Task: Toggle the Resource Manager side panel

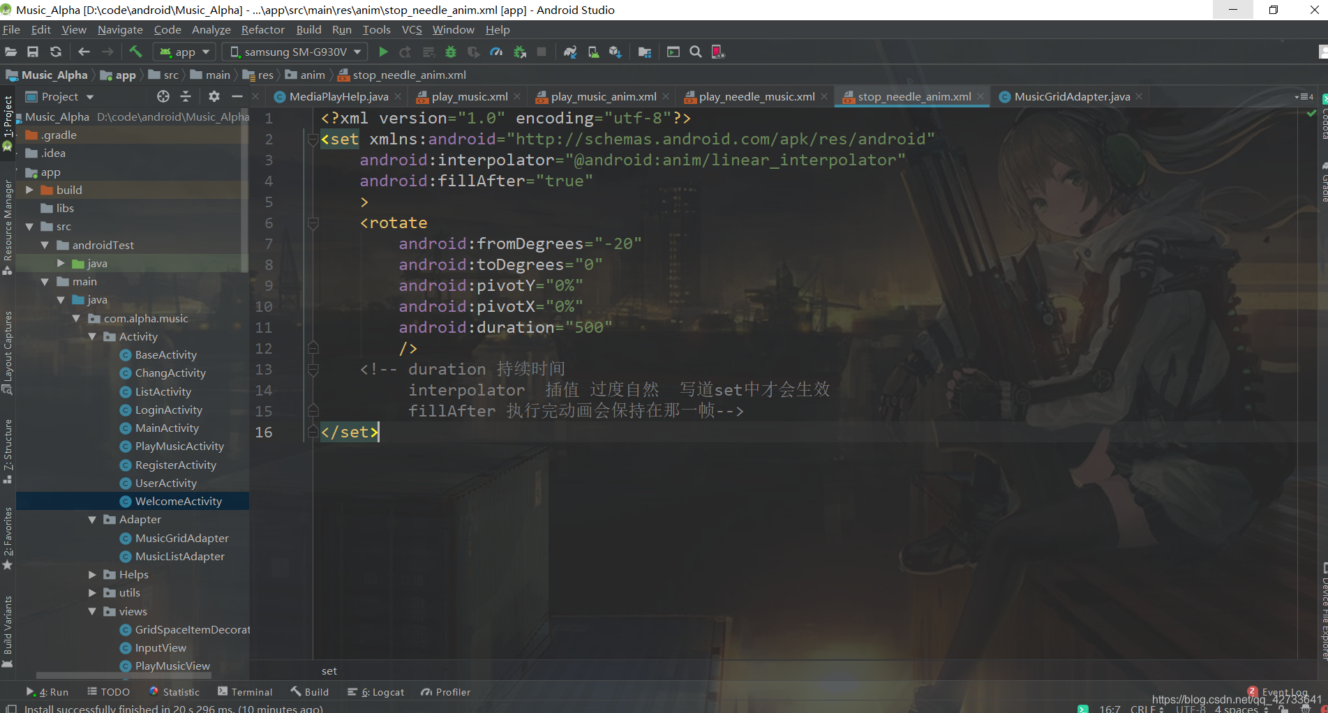Action: point(8,227)
